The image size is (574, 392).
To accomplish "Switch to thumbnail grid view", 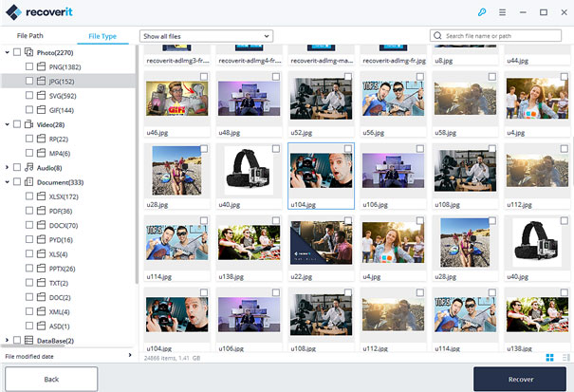I will tap(550, 357).
